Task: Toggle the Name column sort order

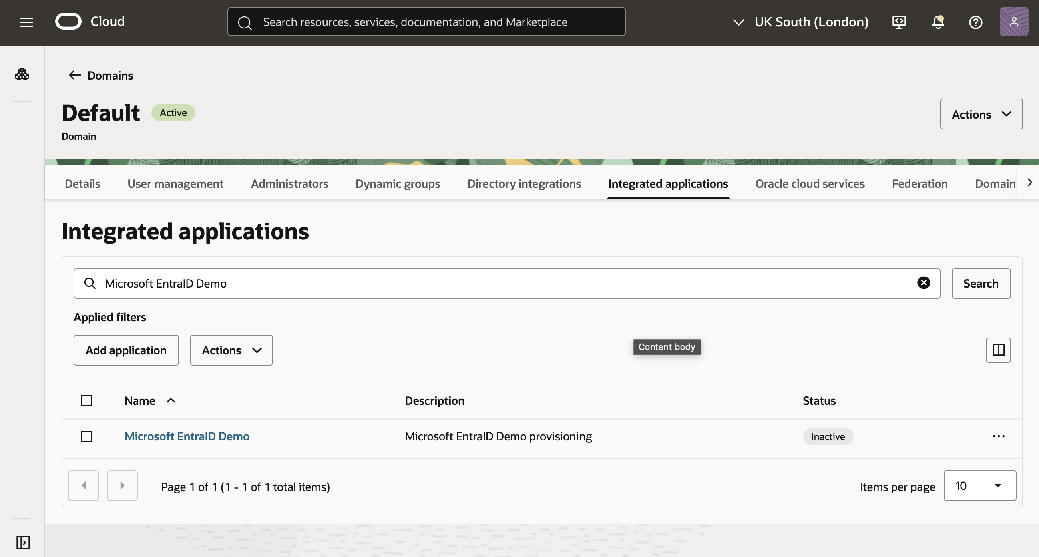Action: pyautogui.click(x=171, y=400)
